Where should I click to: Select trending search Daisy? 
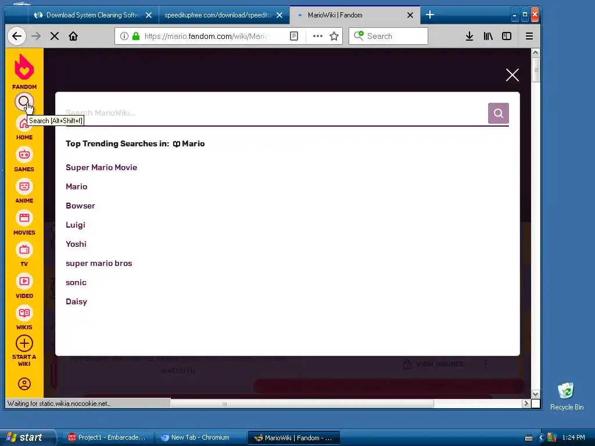coord(76,301)
